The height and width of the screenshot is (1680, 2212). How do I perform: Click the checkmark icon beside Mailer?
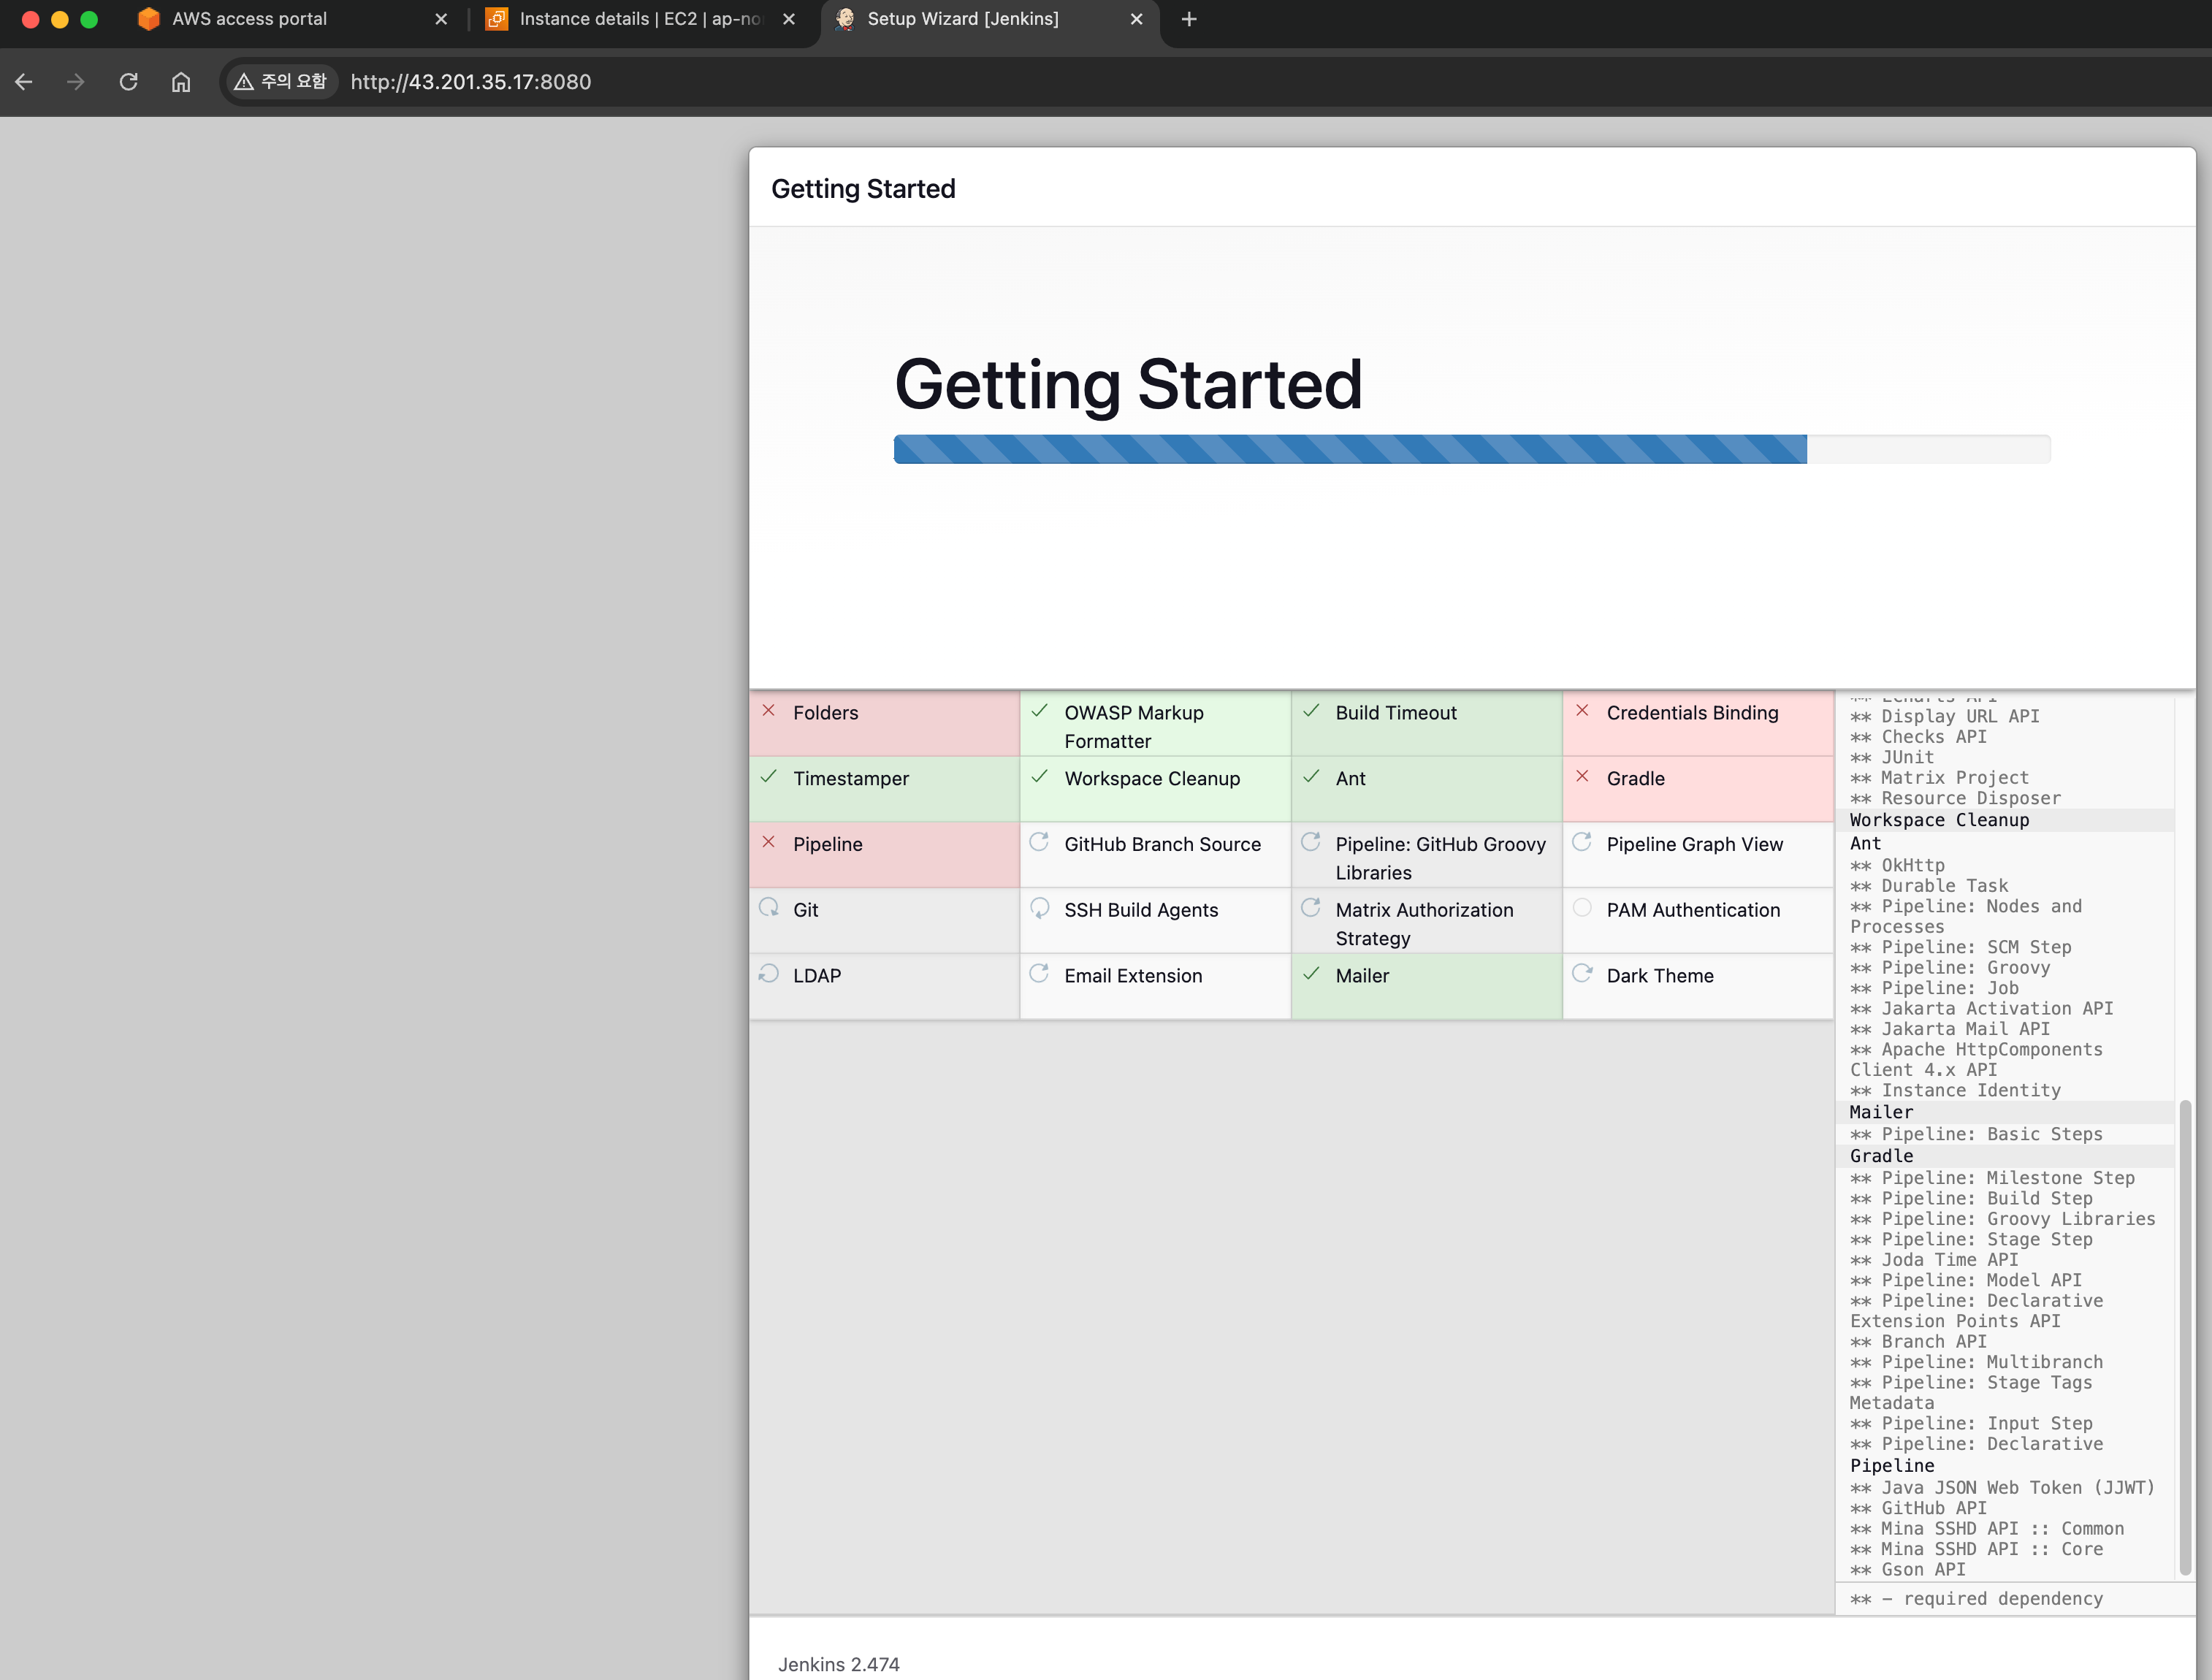click(x=1311, y=974)
